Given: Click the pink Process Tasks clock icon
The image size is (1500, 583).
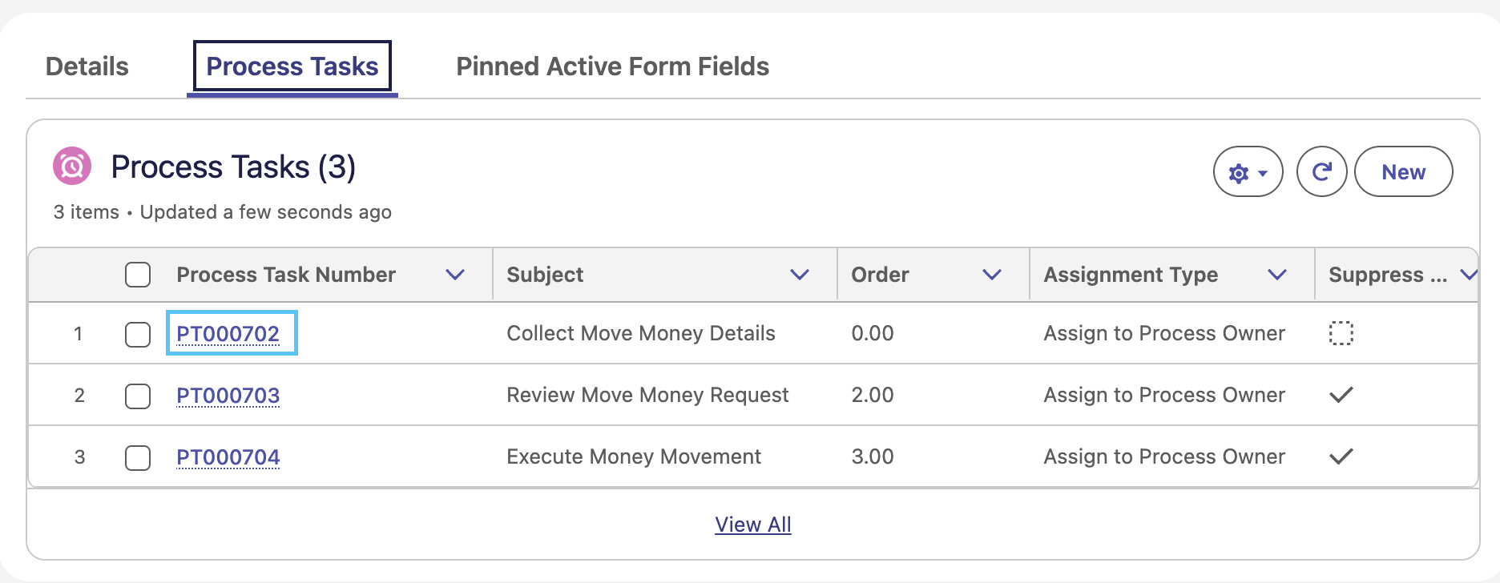Looking at the screenshot, I should pos(72,167).
